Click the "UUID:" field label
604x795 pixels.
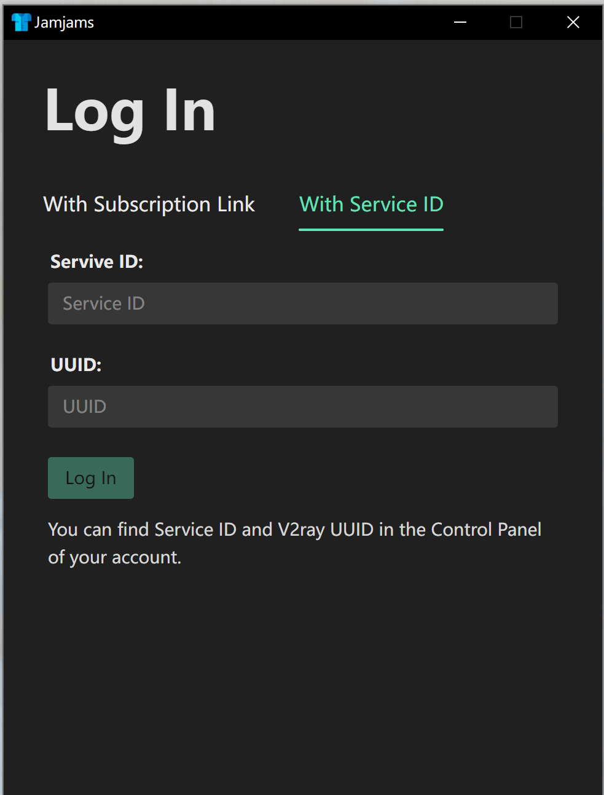tap(76, 365)
